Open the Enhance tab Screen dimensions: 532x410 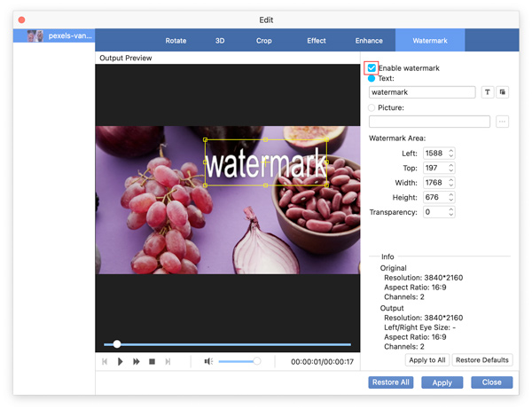pos(369,41)
